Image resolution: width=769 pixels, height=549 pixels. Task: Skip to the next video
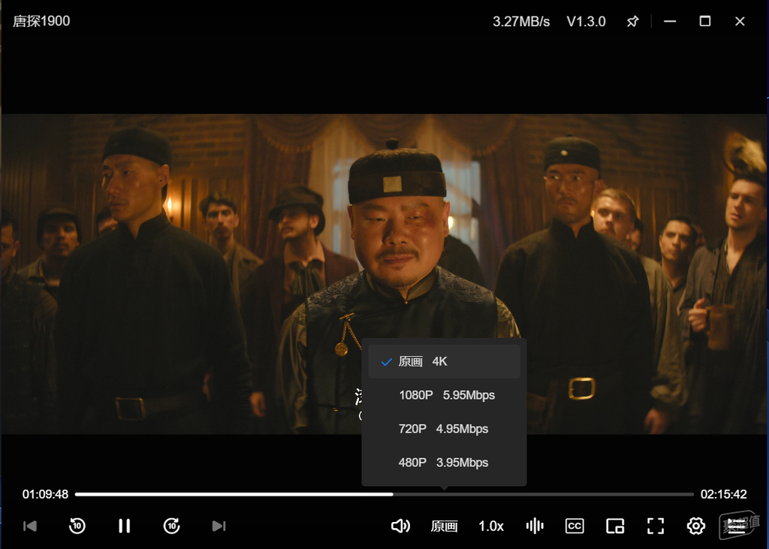point(219,526)
